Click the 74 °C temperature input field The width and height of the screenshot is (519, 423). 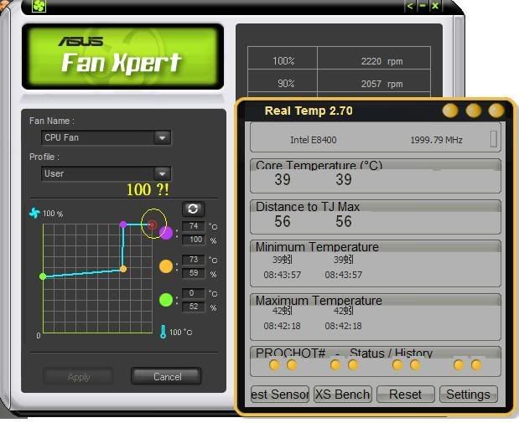click(x=193, y=226)
